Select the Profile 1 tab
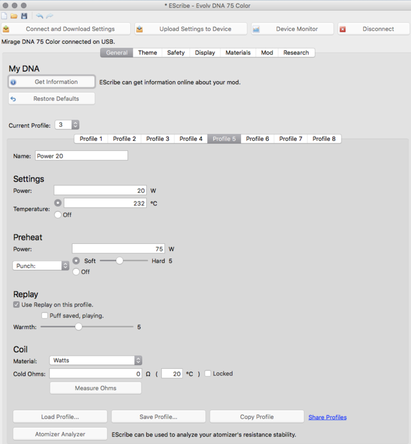The image size is (411, 444). click(91, 139)
